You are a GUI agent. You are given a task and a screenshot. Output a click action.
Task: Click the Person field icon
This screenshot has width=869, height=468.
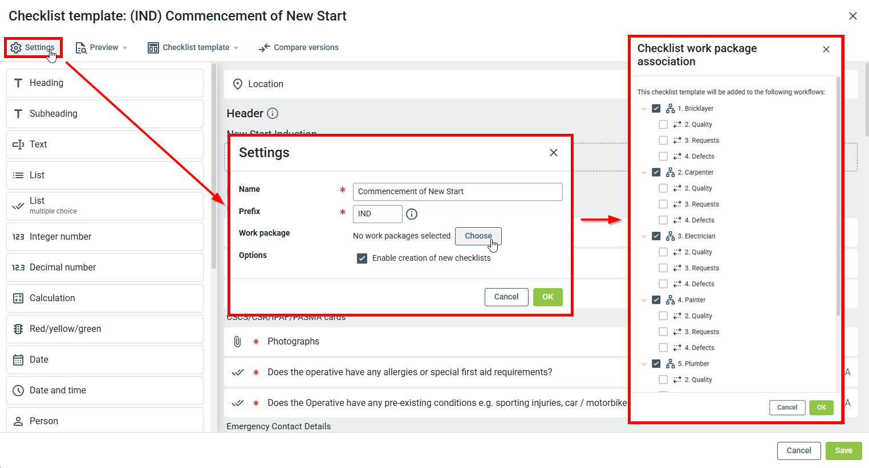coord(18,421)
